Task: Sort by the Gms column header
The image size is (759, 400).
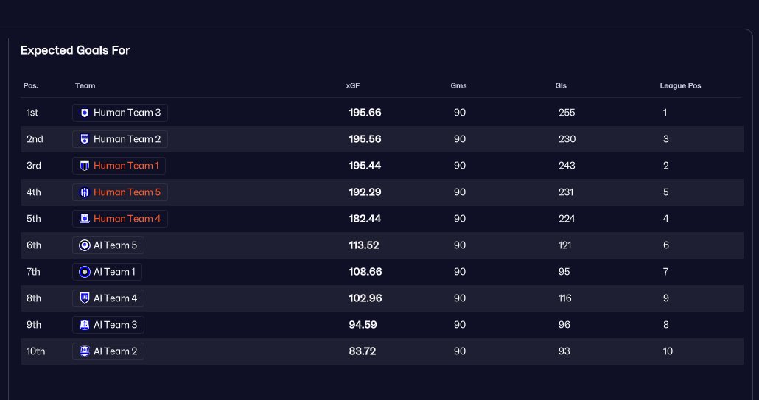Action: pos(458,86)
